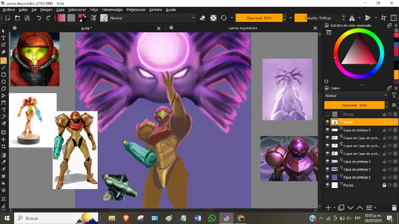The height and width of the screenshot is (224, 399).
Task: Create a new document from toolbar
Action: point(8,18)
